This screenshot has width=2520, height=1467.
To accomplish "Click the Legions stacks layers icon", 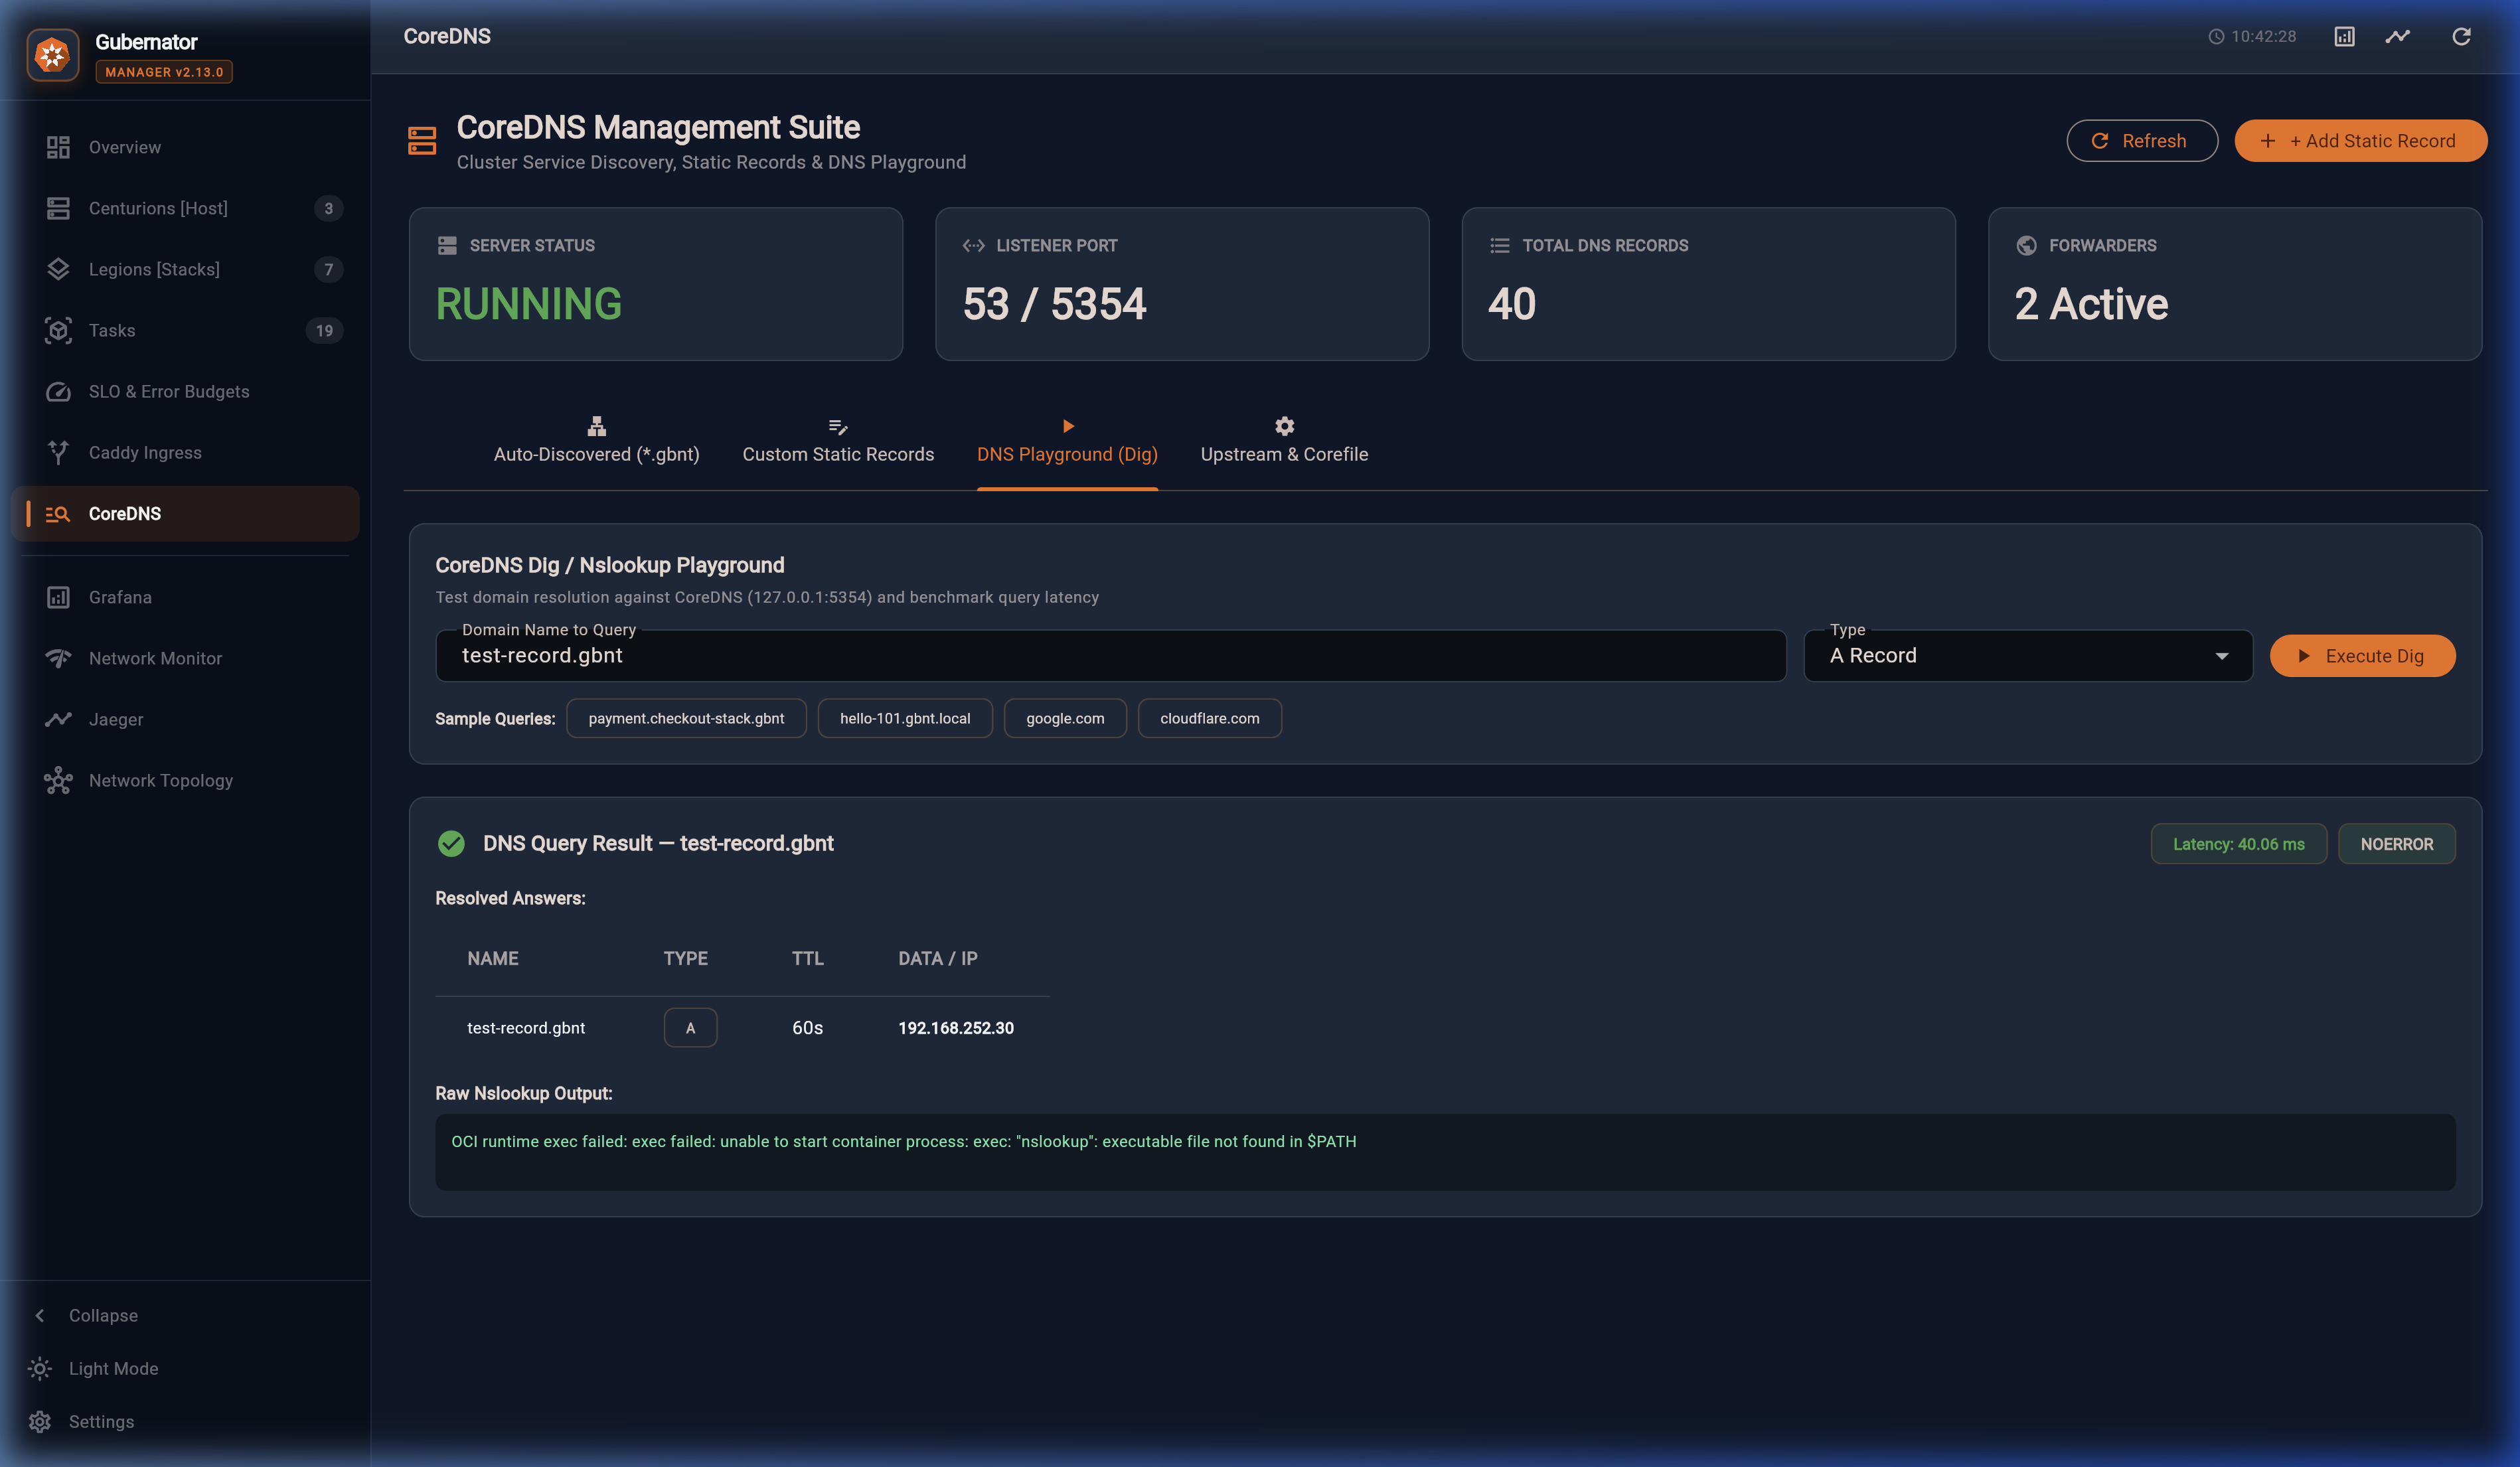I will (58, 269).
